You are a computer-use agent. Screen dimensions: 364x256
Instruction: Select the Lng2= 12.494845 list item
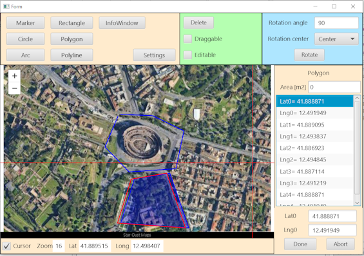click(314, 160)
